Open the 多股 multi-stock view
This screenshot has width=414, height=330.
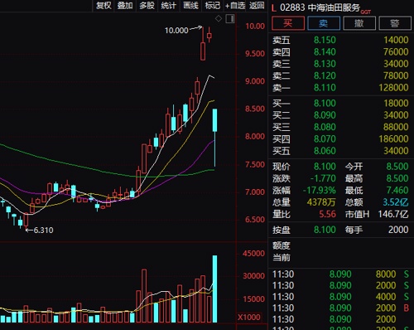pyautogui.click(x=147, y=6)
